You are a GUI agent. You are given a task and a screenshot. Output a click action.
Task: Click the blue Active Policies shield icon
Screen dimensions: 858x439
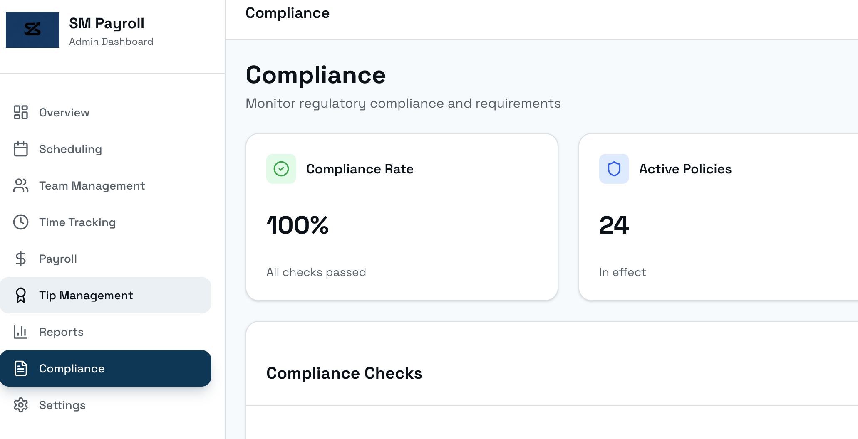(x=614, y=169)
